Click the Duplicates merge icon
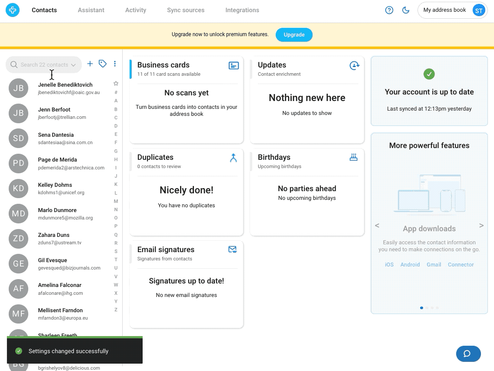The width and height of the screenshot is (494, 371). coord(234,158)
